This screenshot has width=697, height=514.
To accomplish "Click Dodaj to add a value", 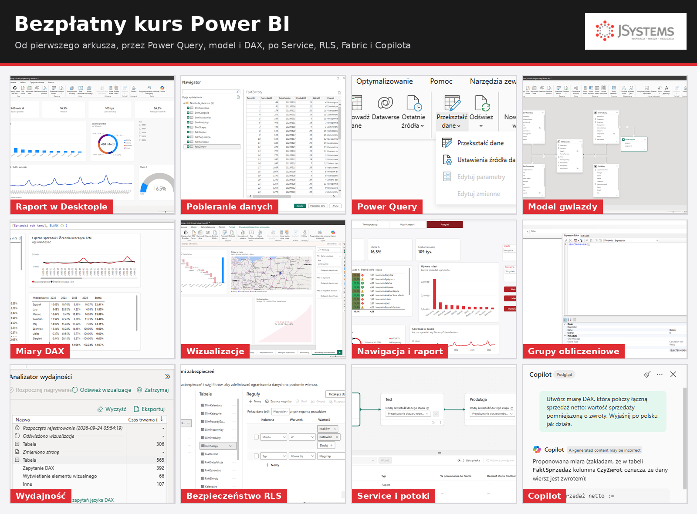I will [x=326, y=445].
